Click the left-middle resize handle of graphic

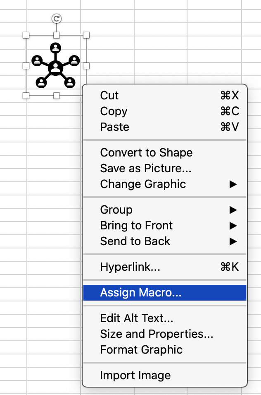[x=26, y=66]
